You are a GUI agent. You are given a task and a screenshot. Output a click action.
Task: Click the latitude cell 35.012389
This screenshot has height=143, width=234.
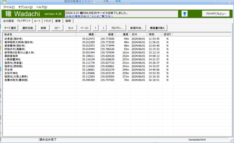88,42
